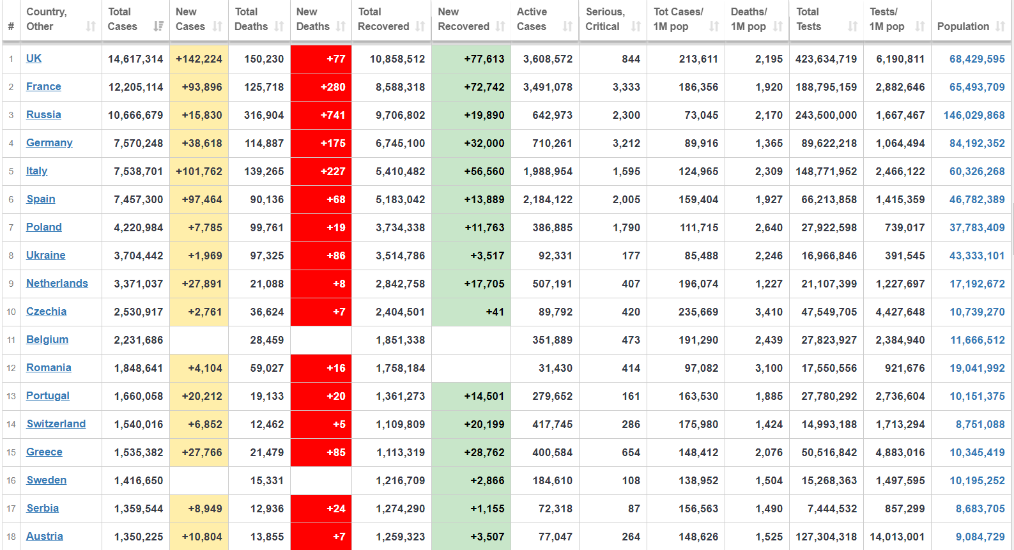Viewport: 1014px width, 550px height.
Task: Click Austria tests per million 14,013,001
Action: [897, 537]
